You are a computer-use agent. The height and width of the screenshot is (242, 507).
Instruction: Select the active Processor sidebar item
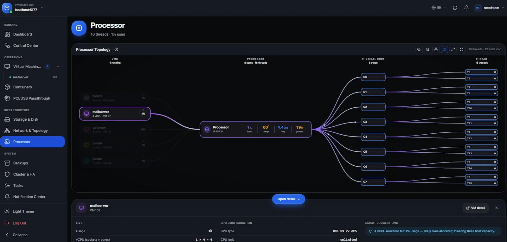[x=33, y=142]
